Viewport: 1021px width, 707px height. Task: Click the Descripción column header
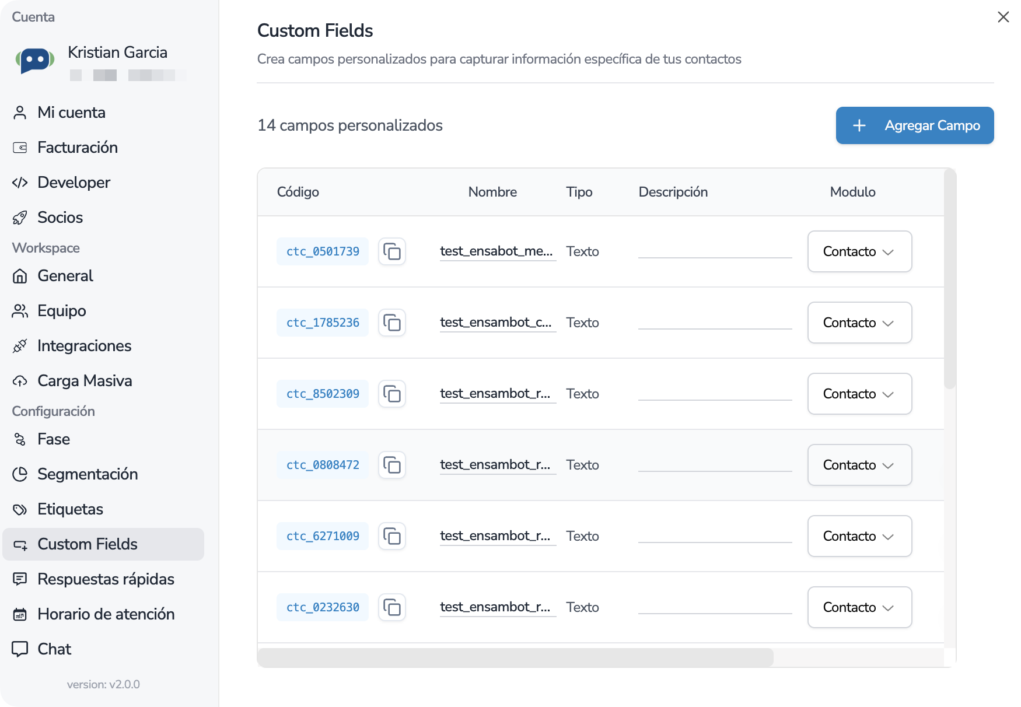click(x=673, y=192)
